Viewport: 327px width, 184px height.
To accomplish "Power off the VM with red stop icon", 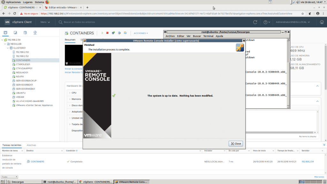I will click(108, 33).
